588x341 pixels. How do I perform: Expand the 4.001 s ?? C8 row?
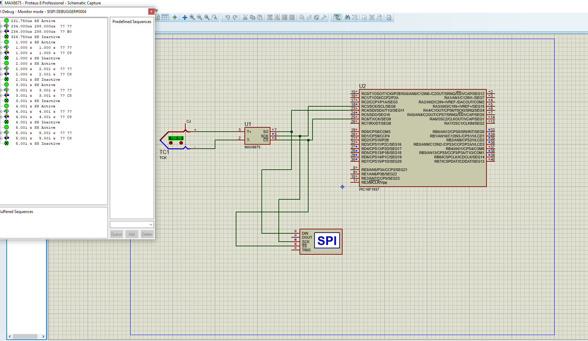1,117
